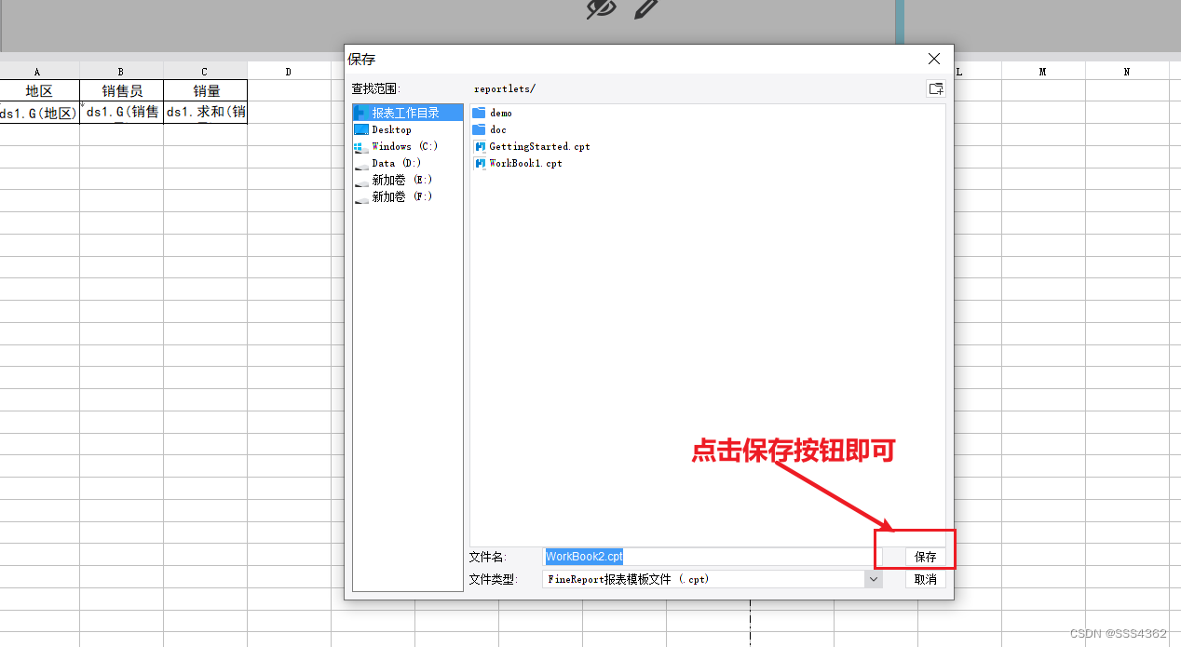The image size is (1181, 647).
Task: Open the 文件类型 dropdown
Action: (873, 579)
